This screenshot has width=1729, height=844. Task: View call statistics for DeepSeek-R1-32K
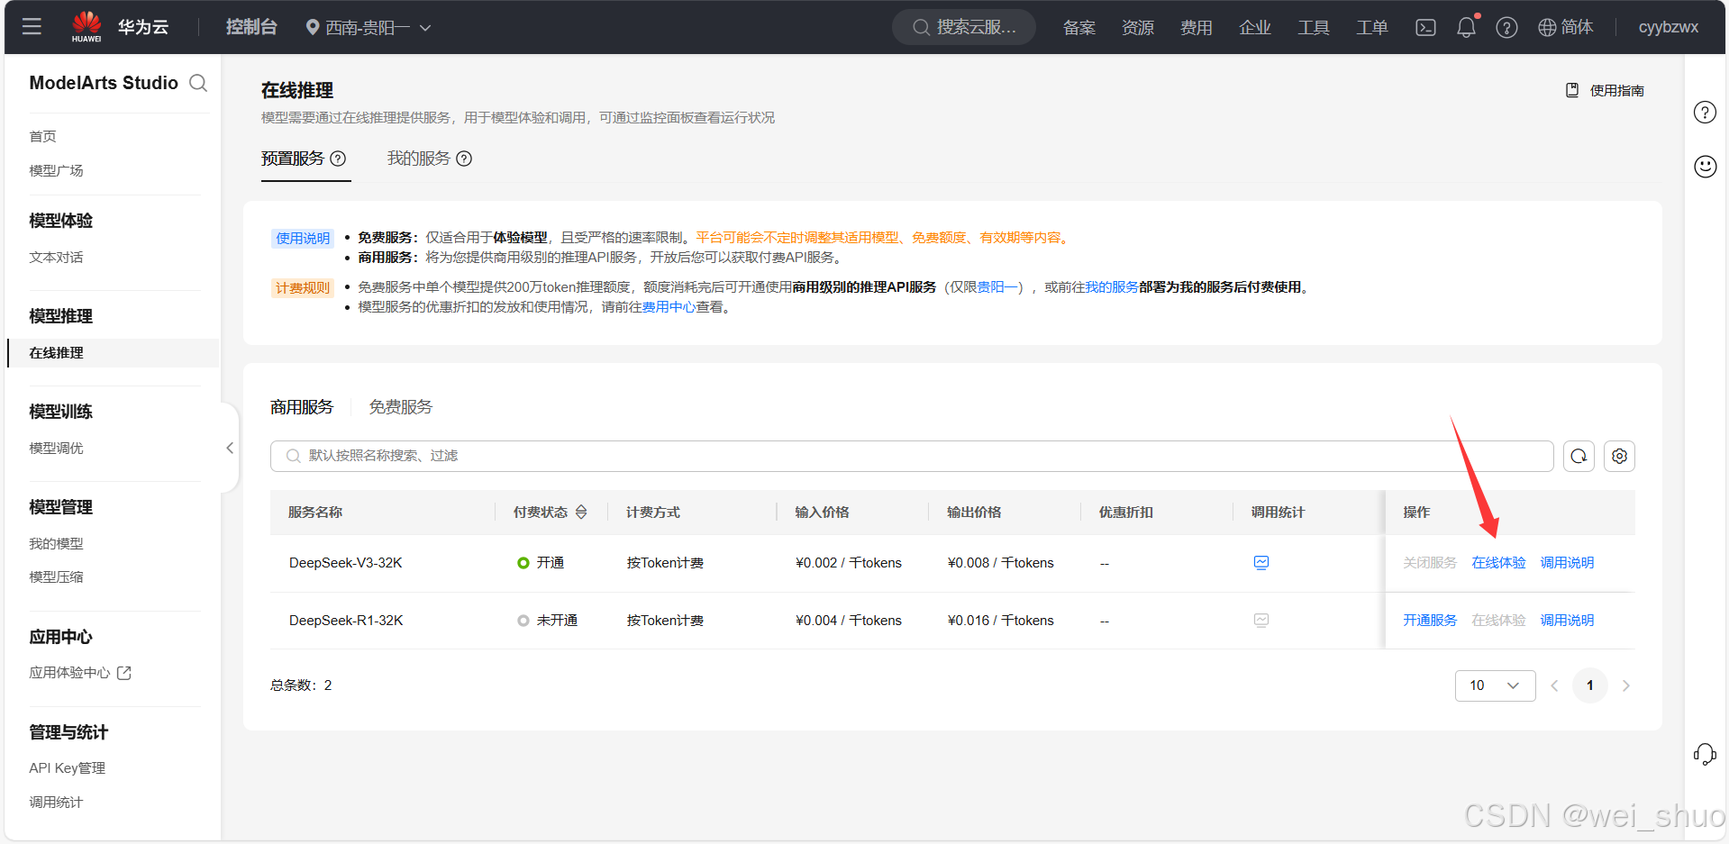pos(1261,621)
